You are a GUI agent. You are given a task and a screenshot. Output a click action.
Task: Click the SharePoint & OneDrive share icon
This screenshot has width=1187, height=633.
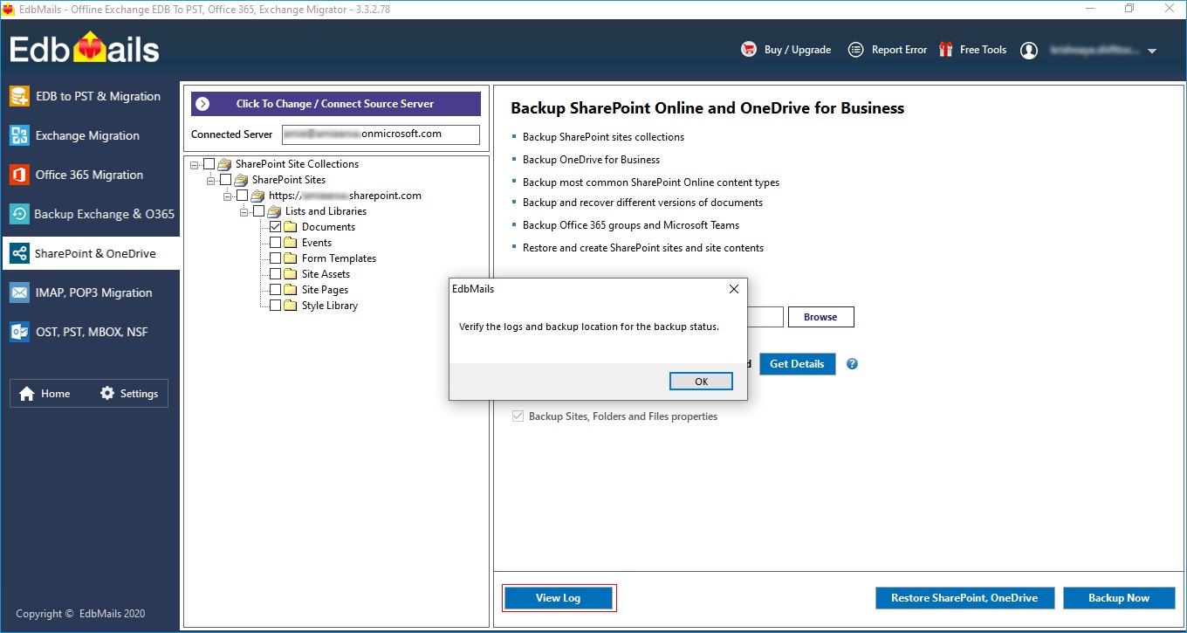[x=19, y=253]
